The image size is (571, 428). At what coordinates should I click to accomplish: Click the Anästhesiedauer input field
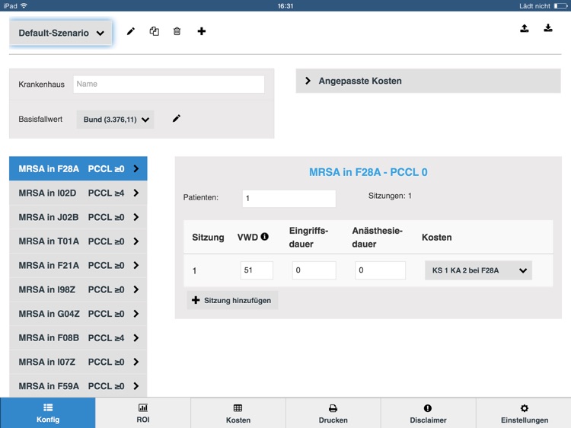click(x=380, y=270)
